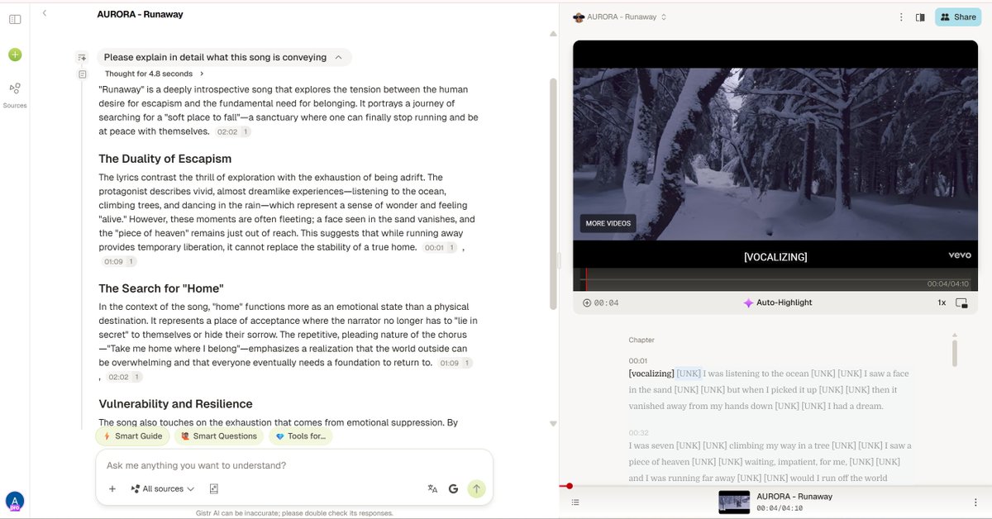Toggle the left sidebar panel icon

coord(15,19)
